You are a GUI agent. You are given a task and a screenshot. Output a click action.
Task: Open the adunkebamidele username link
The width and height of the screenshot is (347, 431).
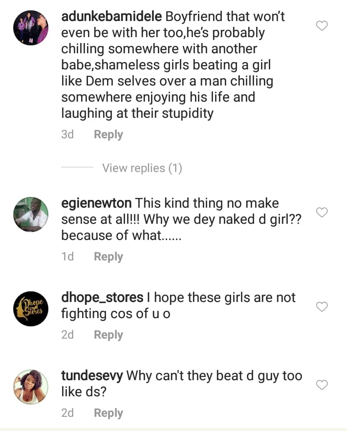point(112,16)
